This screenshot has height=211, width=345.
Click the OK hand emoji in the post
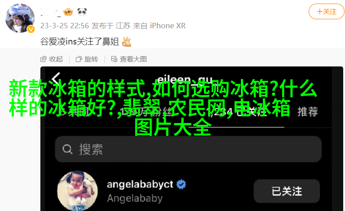[127, 42]
